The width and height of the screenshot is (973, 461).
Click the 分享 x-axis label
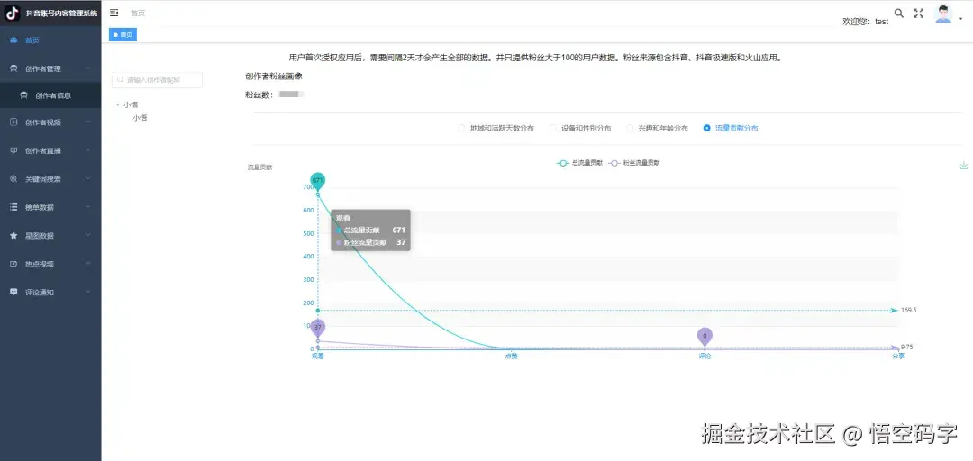(898, 357)
